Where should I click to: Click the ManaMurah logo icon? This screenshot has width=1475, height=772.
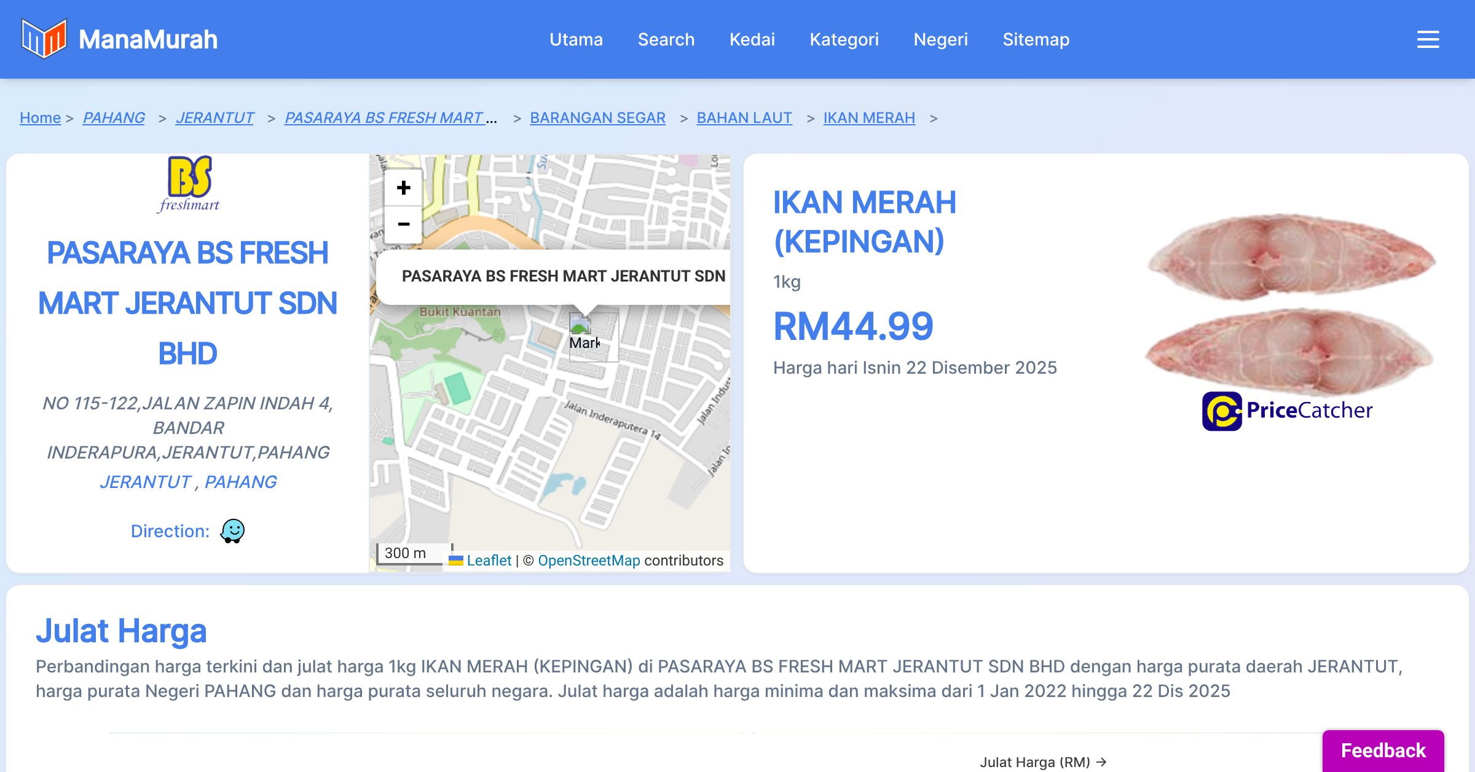click(44, 39)
